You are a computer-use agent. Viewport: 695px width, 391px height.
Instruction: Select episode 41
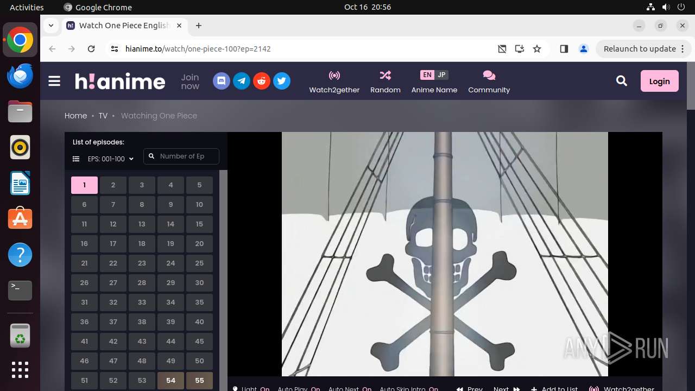click(x=84, y=342)
